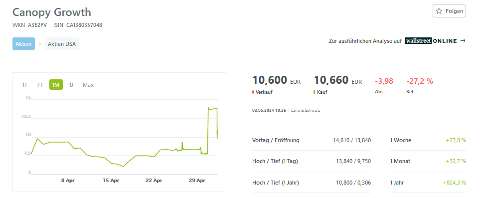Open Zur ausführlichen Analyse link
The width and height of the screenshot is (480, 198).
click(x=365, y=41)
